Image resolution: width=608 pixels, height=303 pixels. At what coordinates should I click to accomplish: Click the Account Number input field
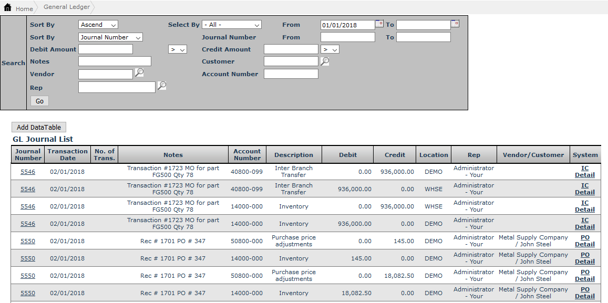pyautogui.click(x=291, y=74)
